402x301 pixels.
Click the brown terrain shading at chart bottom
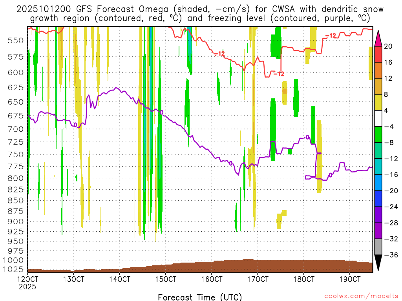(200, 266)
